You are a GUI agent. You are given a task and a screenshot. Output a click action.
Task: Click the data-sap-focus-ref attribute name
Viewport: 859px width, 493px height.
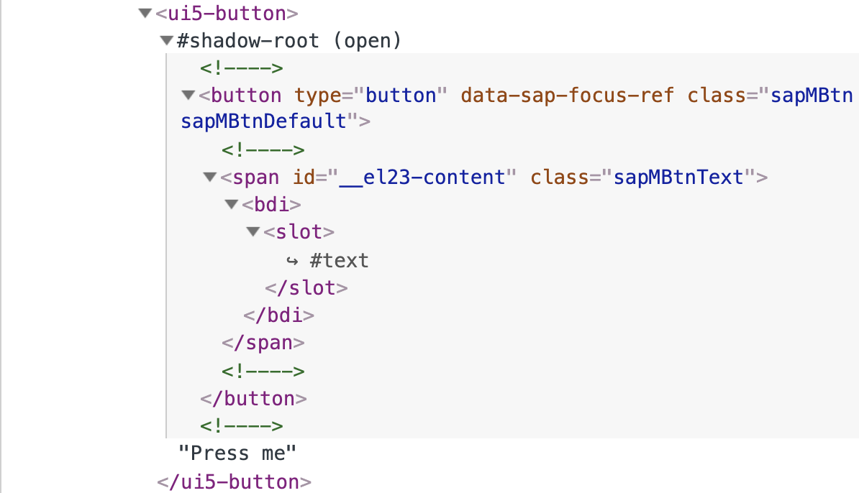pos(567,95)
